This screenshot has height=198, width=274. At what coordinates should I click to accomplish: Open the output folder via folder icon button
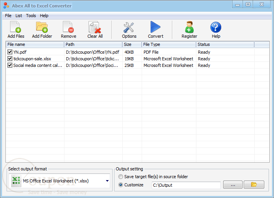click(254, 185)
